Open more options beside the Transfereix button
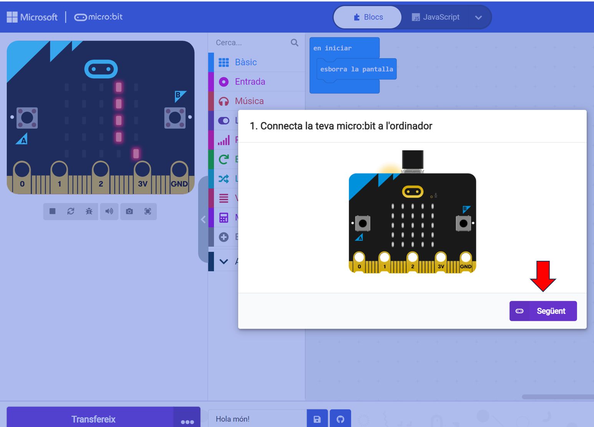The image size is (594, 427). (187, 420)
